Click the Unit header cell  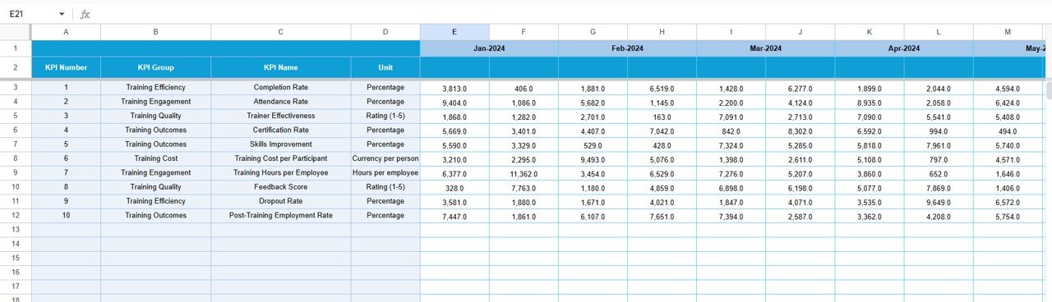[385, 67]
